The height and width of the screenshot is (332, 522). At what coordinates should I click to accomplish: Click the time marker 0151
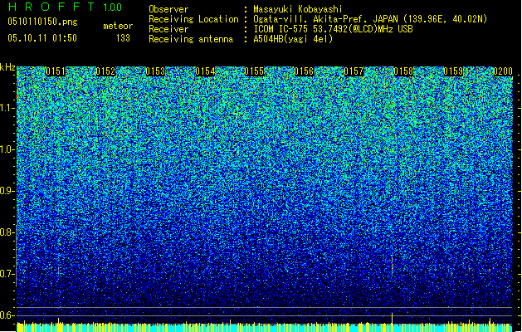[56, 71]
